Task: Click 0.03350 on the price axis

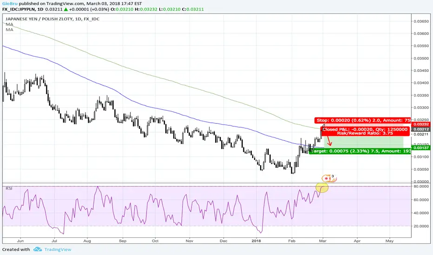Action: tap(421, 95)
